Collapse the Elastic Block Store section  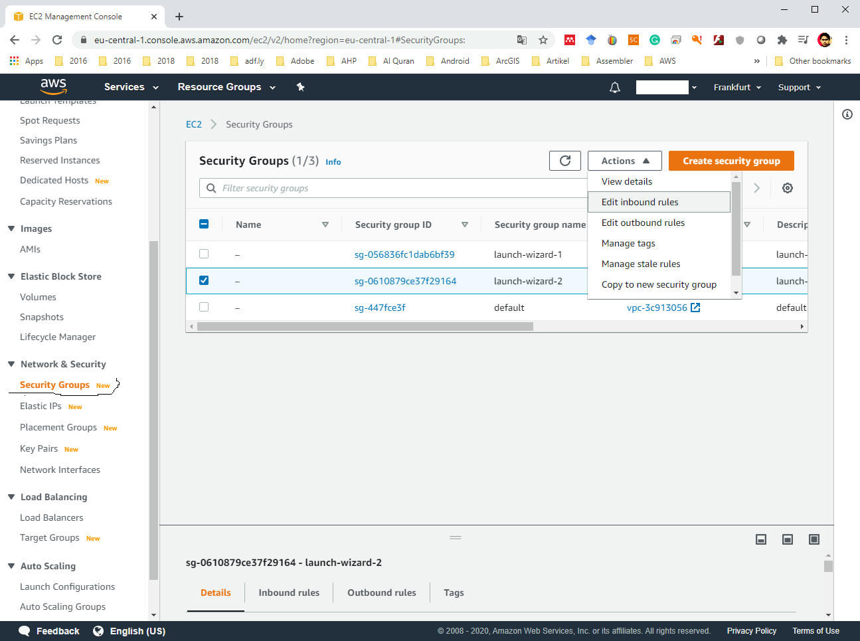11,276
